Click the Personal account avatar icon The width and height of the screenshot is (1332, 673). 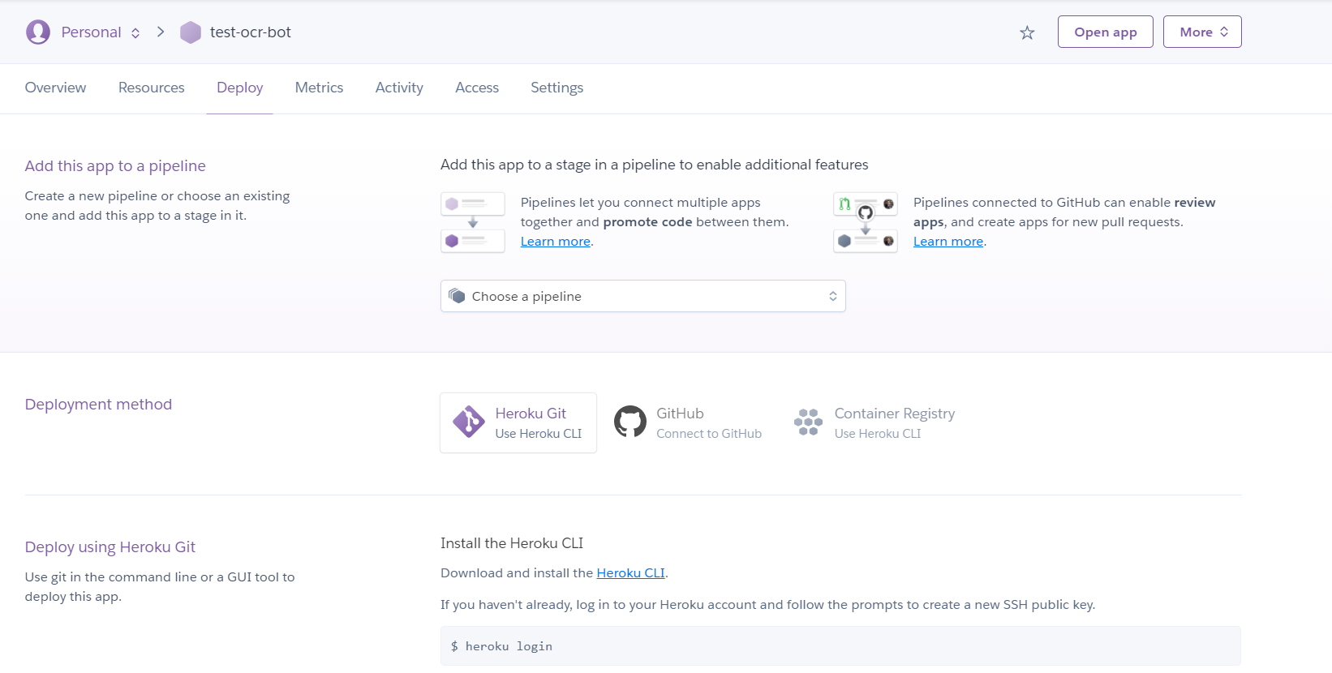click(38, 32)
